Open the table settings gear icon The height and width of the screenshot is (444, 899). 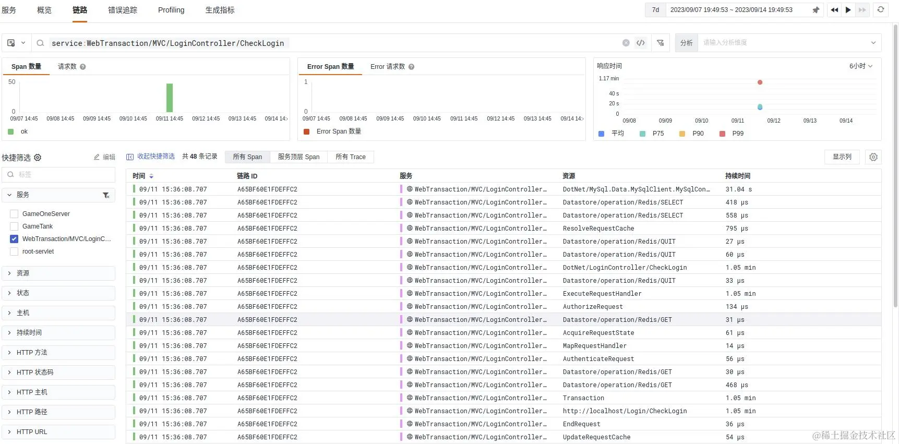[x=873, y=157]
